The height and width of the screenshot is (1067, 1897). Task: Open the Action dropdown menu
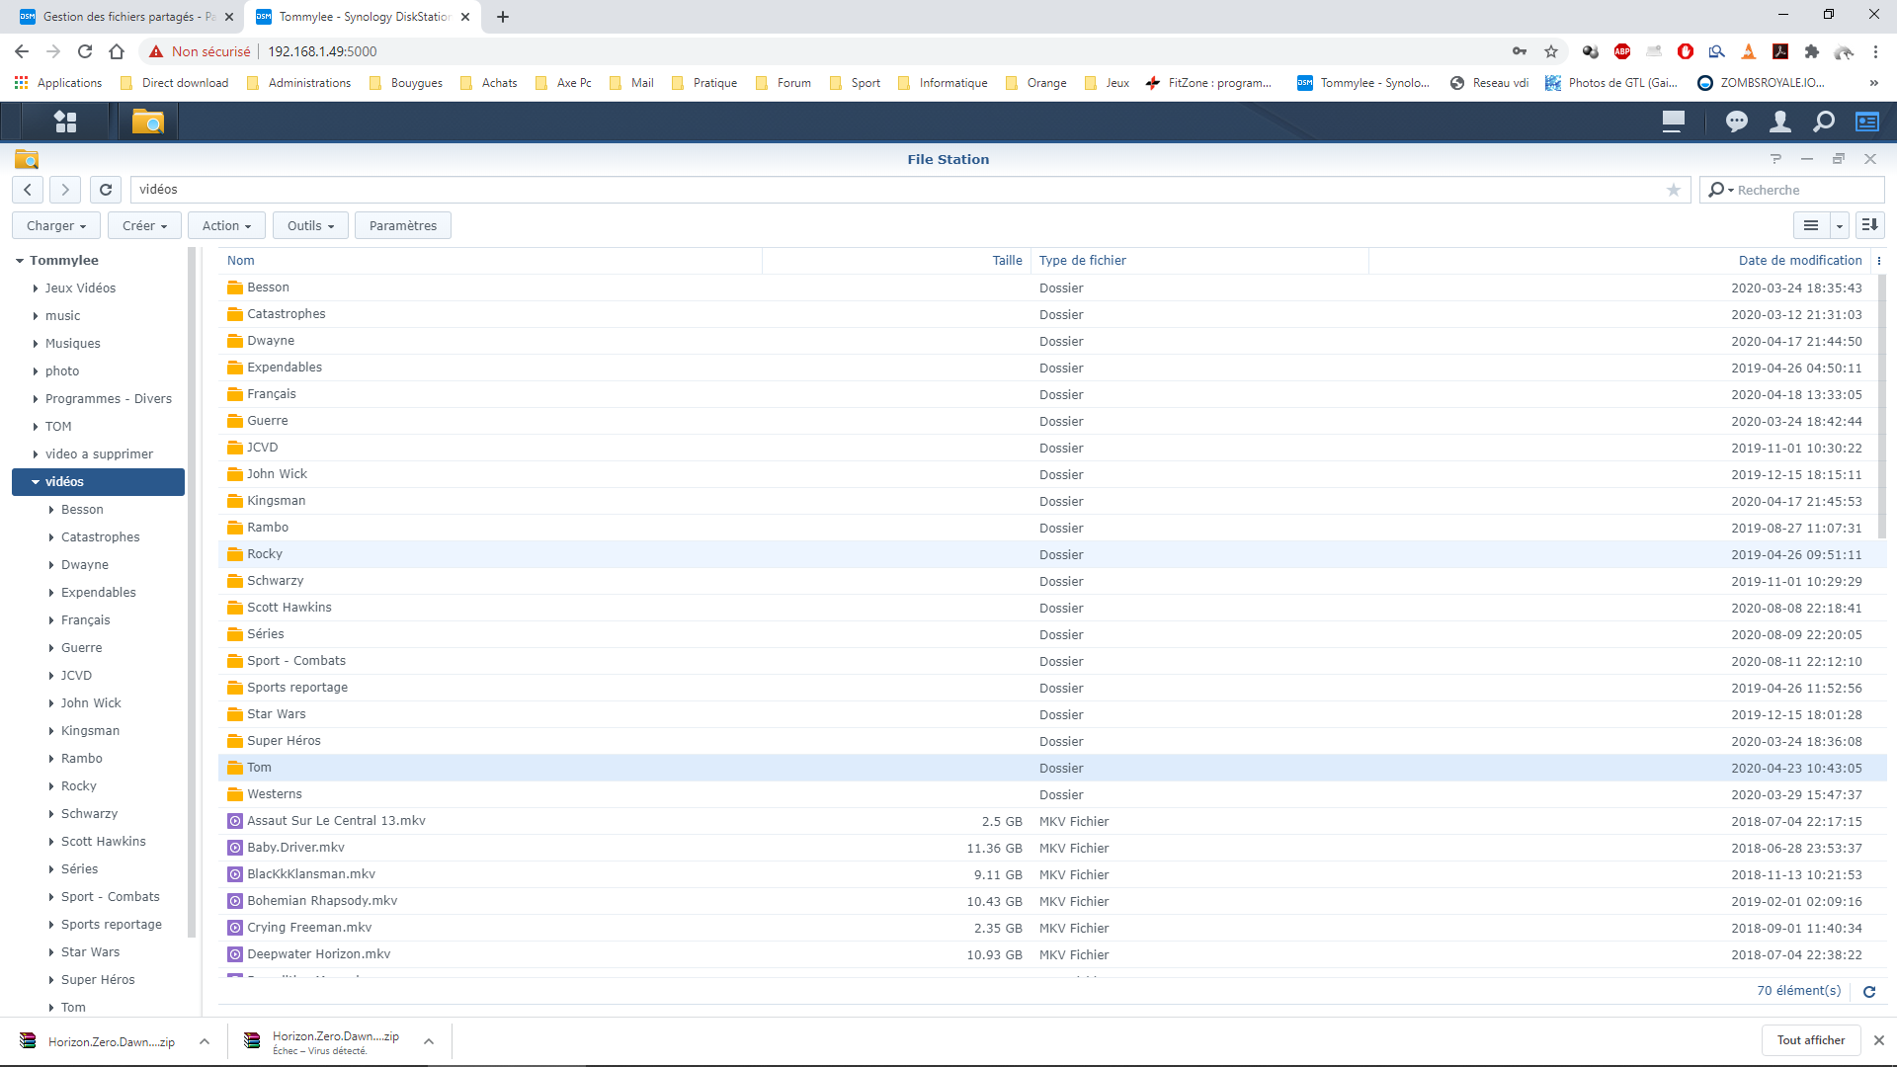click(x=226, y=225)
